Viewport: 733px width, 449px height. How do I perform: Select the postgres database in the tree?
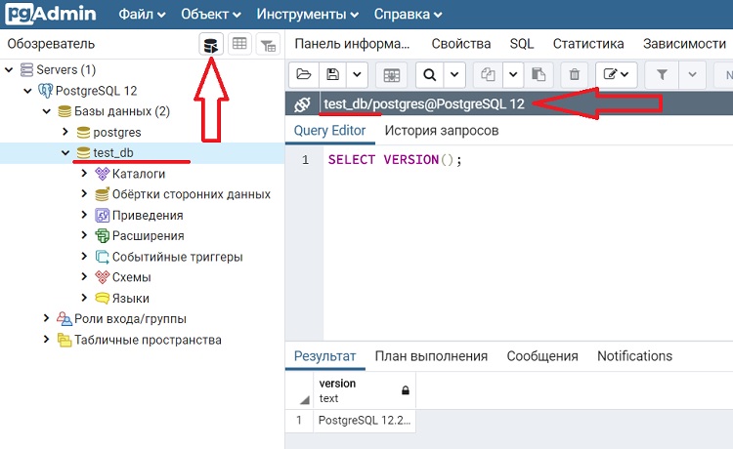(x=116, y=132)
